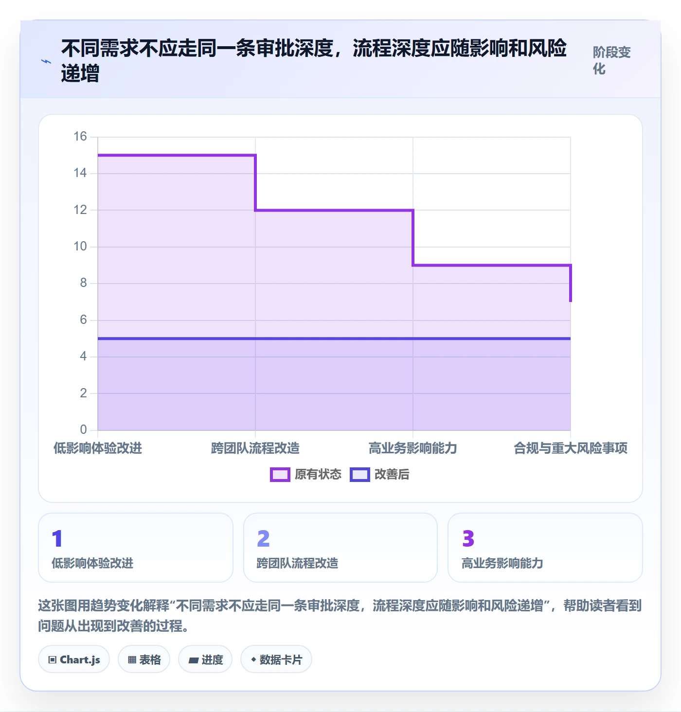Open card 2 跨团队流程改造
Viewport: 681px width, 712px height.
(x=340, y=548)
